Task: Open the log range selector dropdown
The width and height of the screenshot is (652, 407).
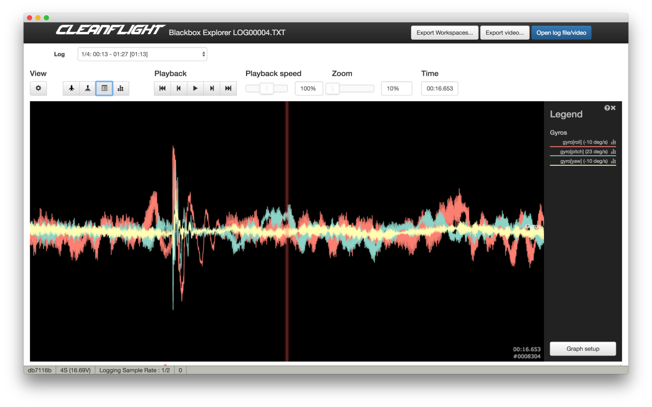Action: point(142,54)
